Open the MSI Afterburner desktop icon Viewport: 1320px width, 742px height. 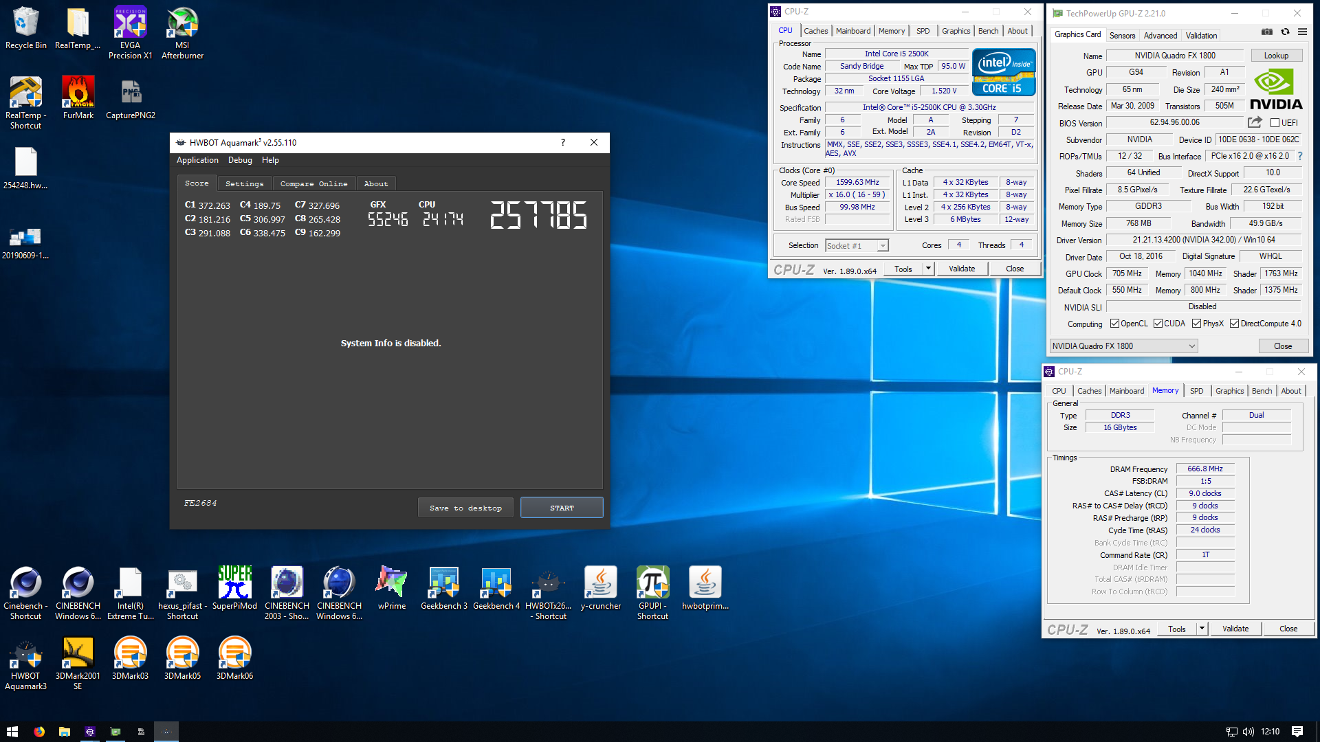click(x=182, y=32)
